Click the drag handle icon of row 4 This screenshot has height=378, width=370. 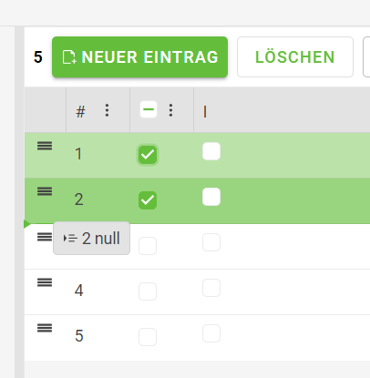[45, 282]
